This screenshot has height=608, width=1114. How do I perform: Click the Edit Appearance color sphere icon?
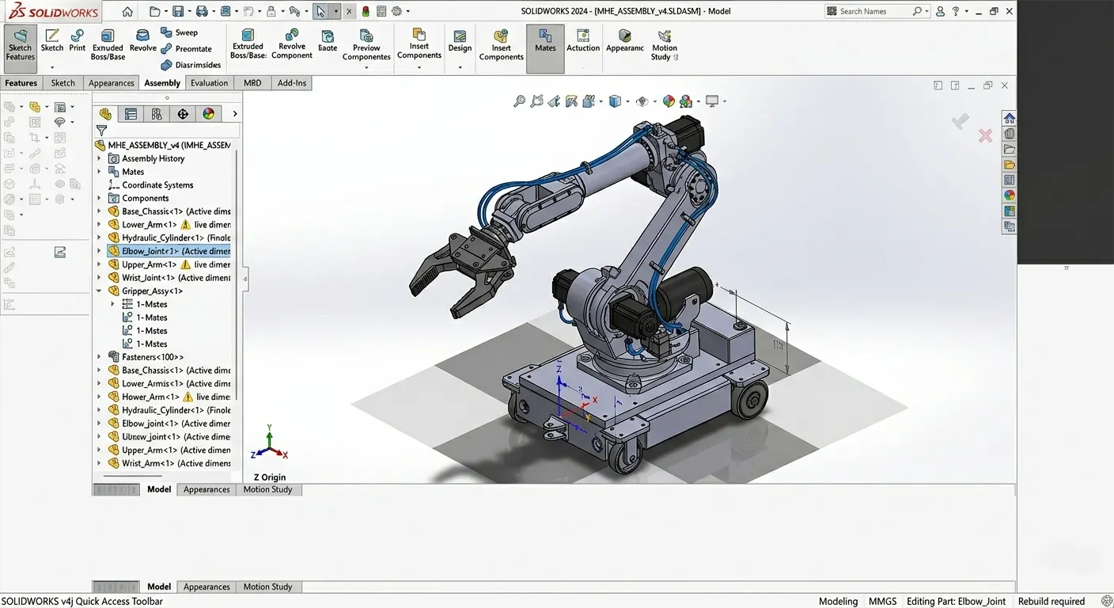[669, 101]
